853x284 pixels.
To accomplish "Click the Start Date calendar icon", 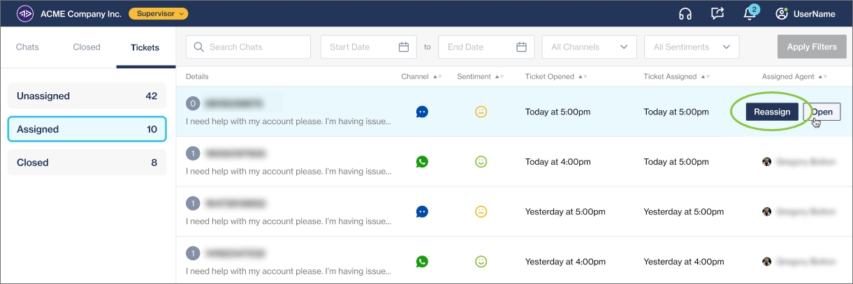I will coord(404,47).
